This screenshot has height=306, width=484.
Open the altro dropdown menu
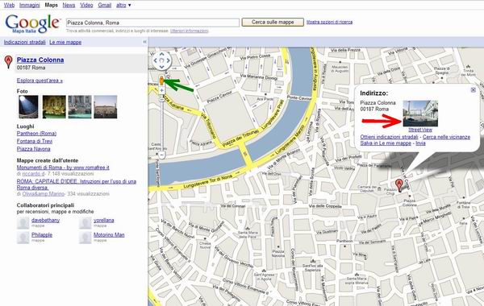pyautogui.click(x=123, y=6)
